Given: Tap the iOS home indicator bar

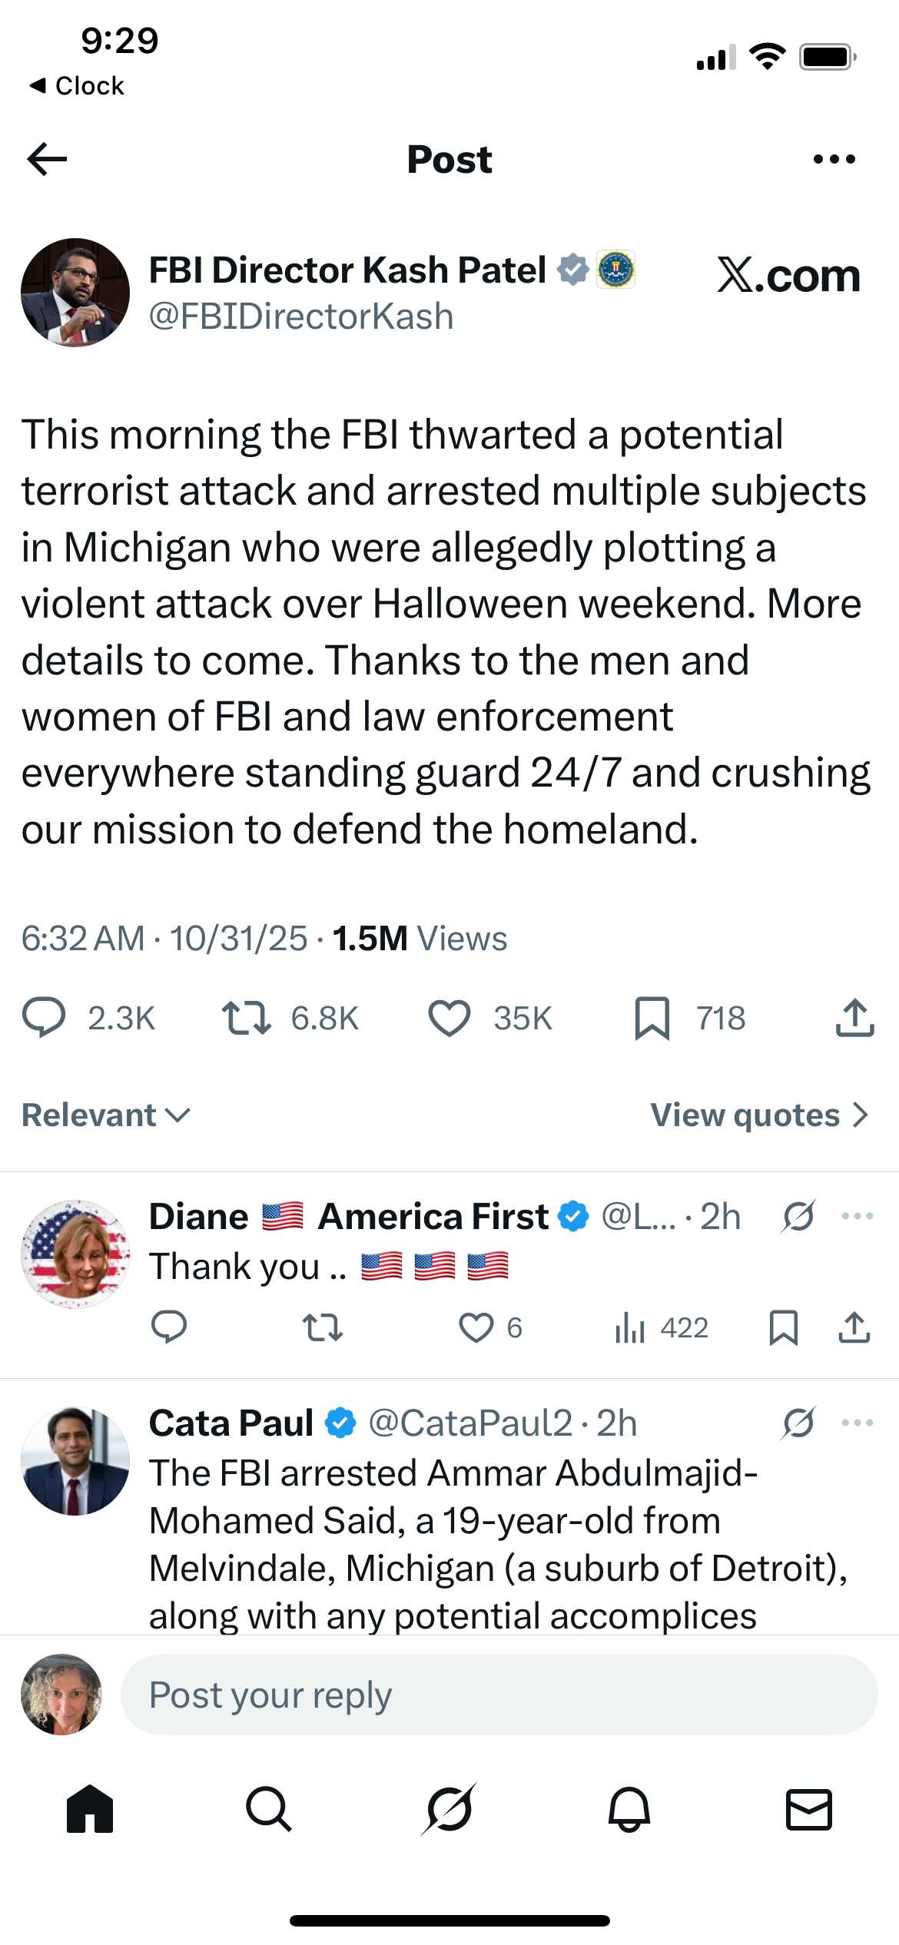Looking at the screenshot, I should coord(449,1920).
